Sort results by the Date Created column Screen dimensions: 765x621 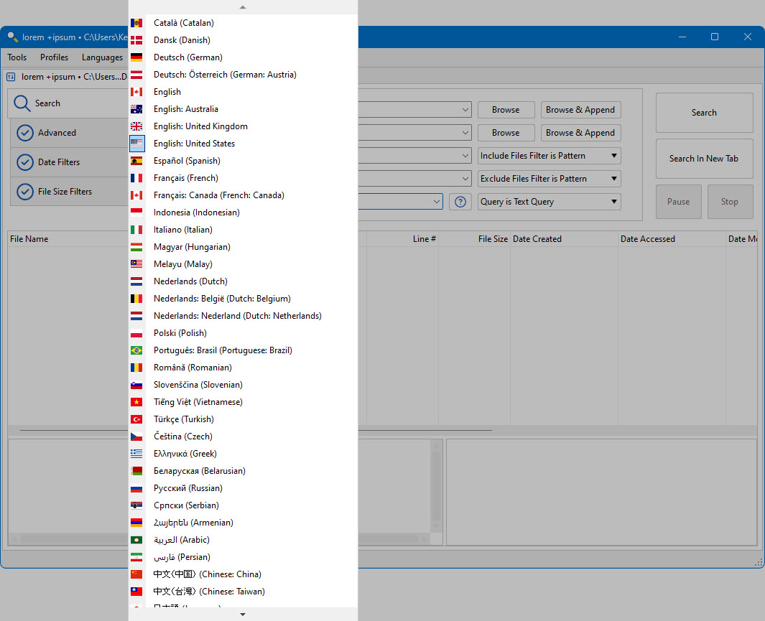click(564, 239)
